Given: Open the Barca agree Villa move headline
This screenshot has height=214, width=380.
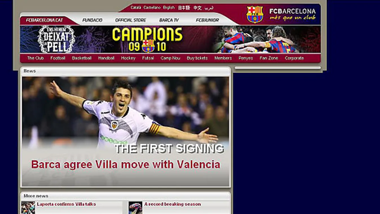Looking at the screenshot, I should pyautogui.click(x=126, y=164).
